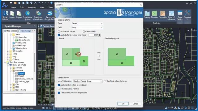Screen dimensions: 198x111
Task: Select Parcels2.shp in the tree
Action: pos(20,46)
